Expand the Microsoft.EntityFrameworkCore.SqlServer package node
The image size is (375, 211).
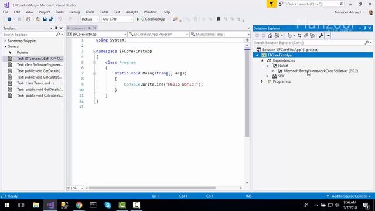click(272, 71)
